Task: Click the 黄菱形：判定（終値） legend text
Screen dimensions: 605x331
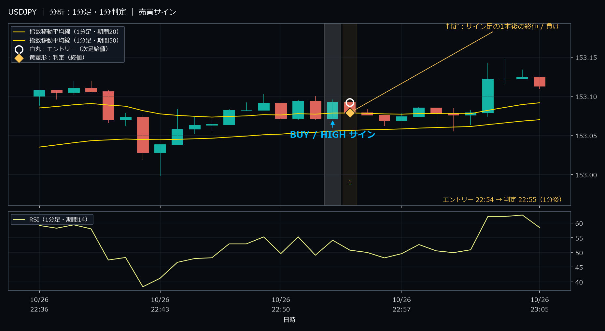Action: coord(57,57)
